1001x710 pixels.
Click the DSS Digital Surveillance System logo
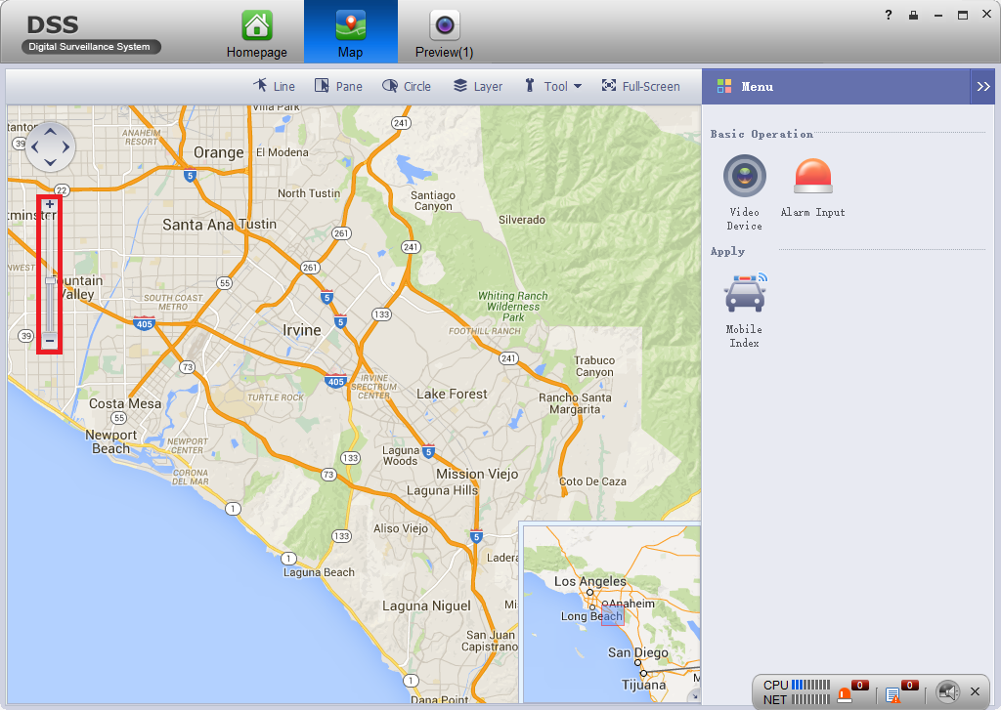(x=90, y=33)
